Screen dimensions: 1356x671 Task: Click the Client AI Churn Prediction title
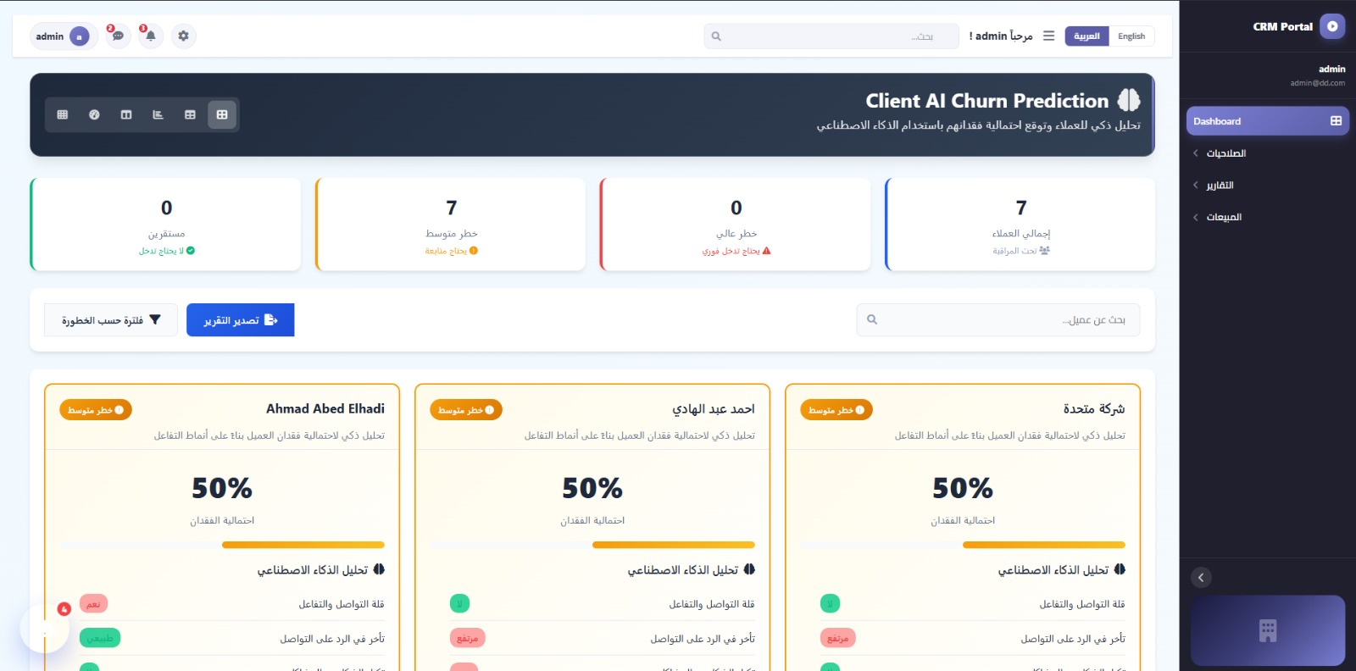pyautogui.click(x=987, y=101)
